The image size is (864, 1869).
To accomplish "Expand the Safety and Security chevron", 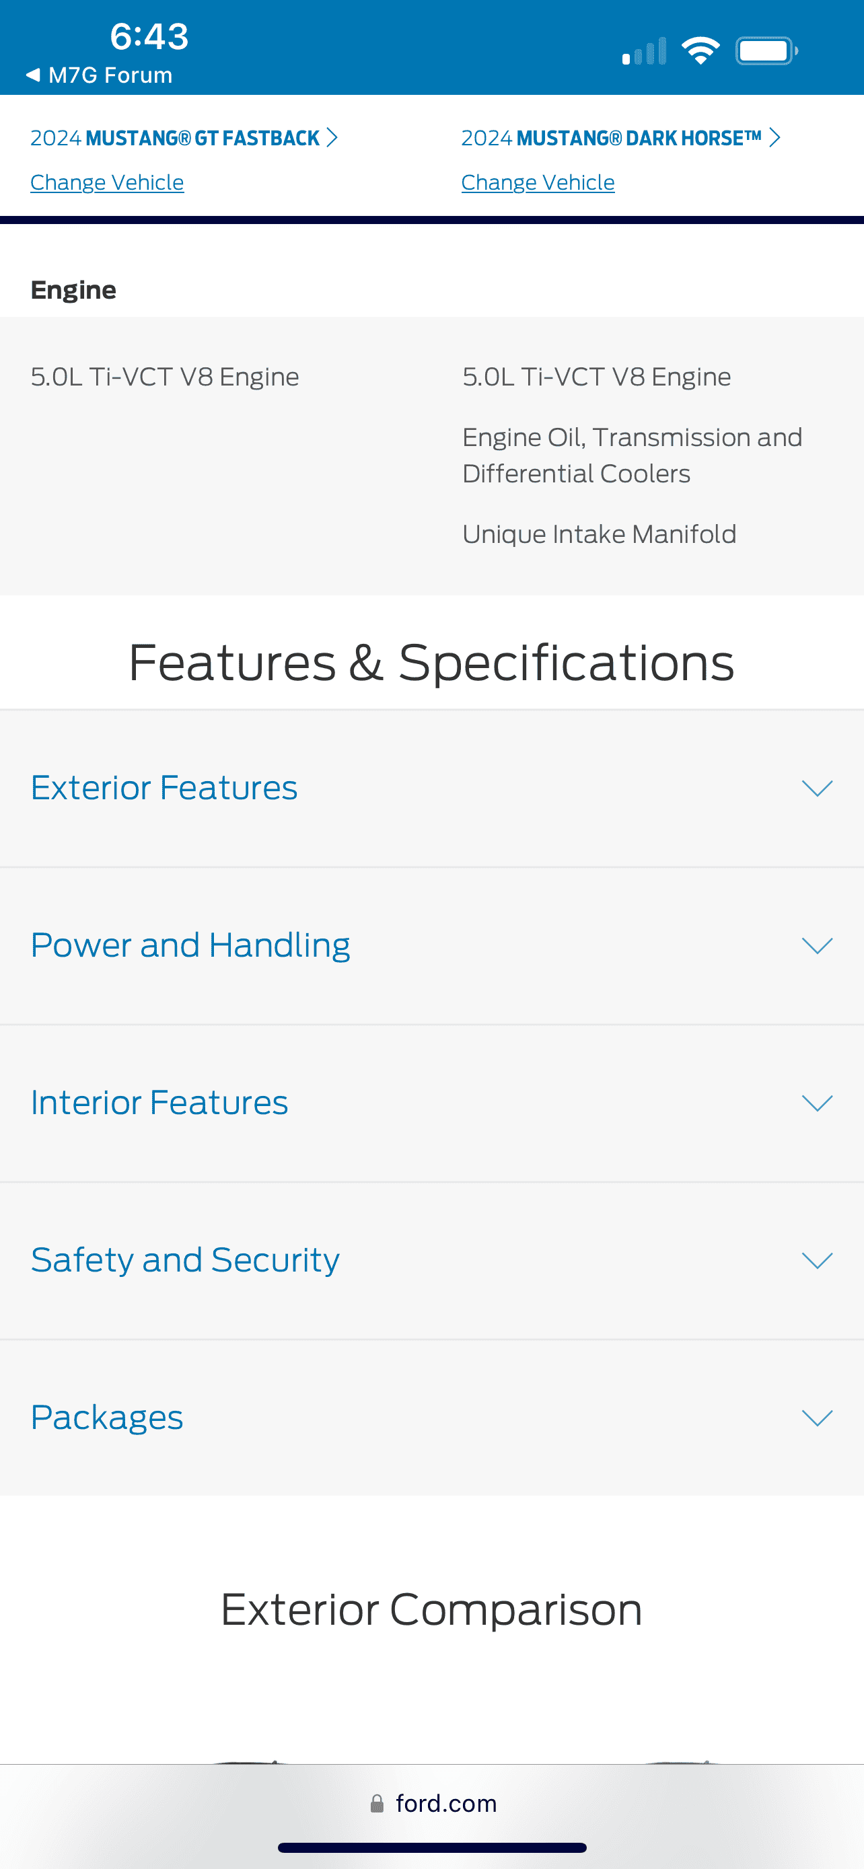I will pyautogui.click(x=817, y=1260).
